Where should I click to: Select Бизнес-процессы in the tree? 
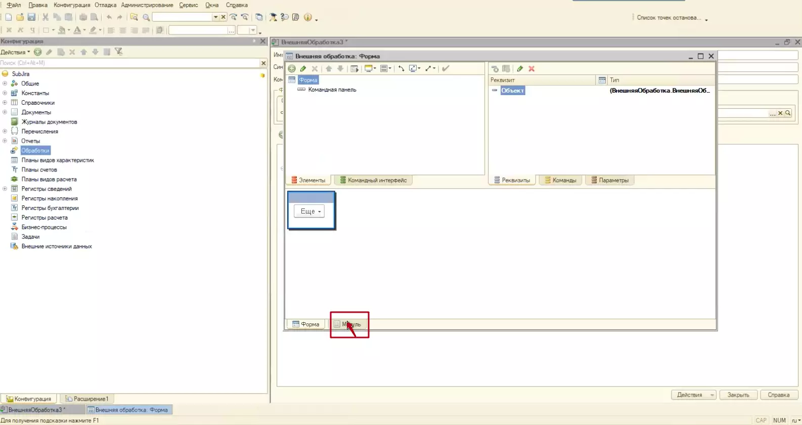pos(44,227)
